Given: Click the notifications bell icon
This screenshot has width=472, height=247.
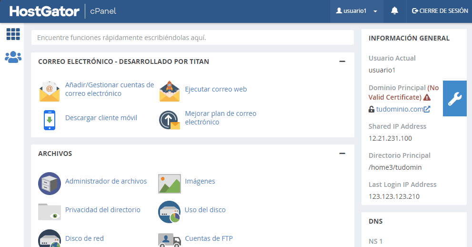Looking at the screenshot, I should tap(394, 11).
